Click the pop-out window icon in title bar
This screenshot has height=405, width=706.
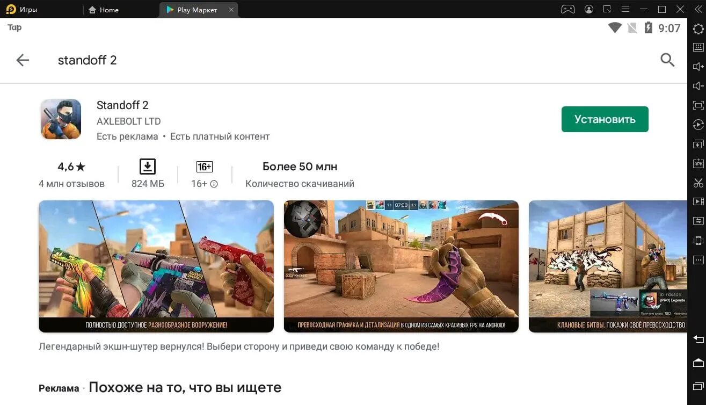(x=607, y=9)
